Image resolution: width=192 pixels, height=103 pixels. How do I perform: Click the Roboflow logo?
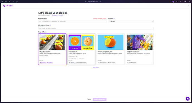(8, 6)
